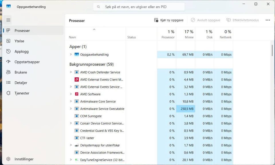
Task: Click the magnifier search icon
Action: point(98,7)
